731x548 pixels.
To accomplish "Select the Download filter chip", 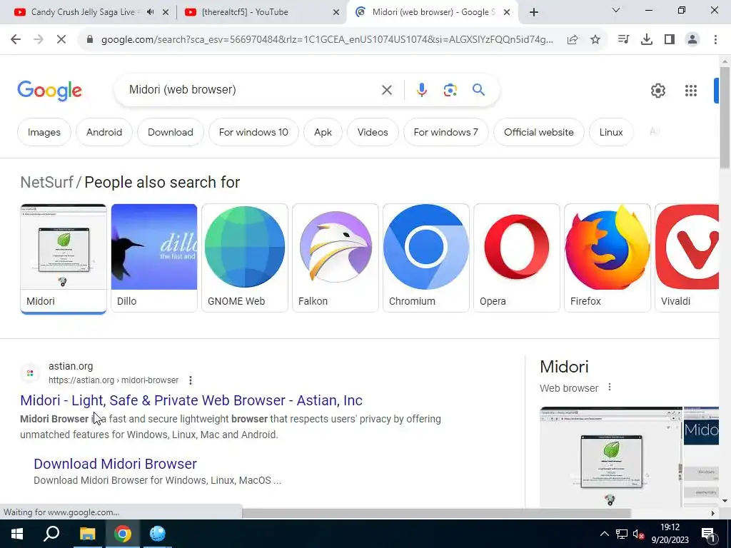I will [170, 132].
